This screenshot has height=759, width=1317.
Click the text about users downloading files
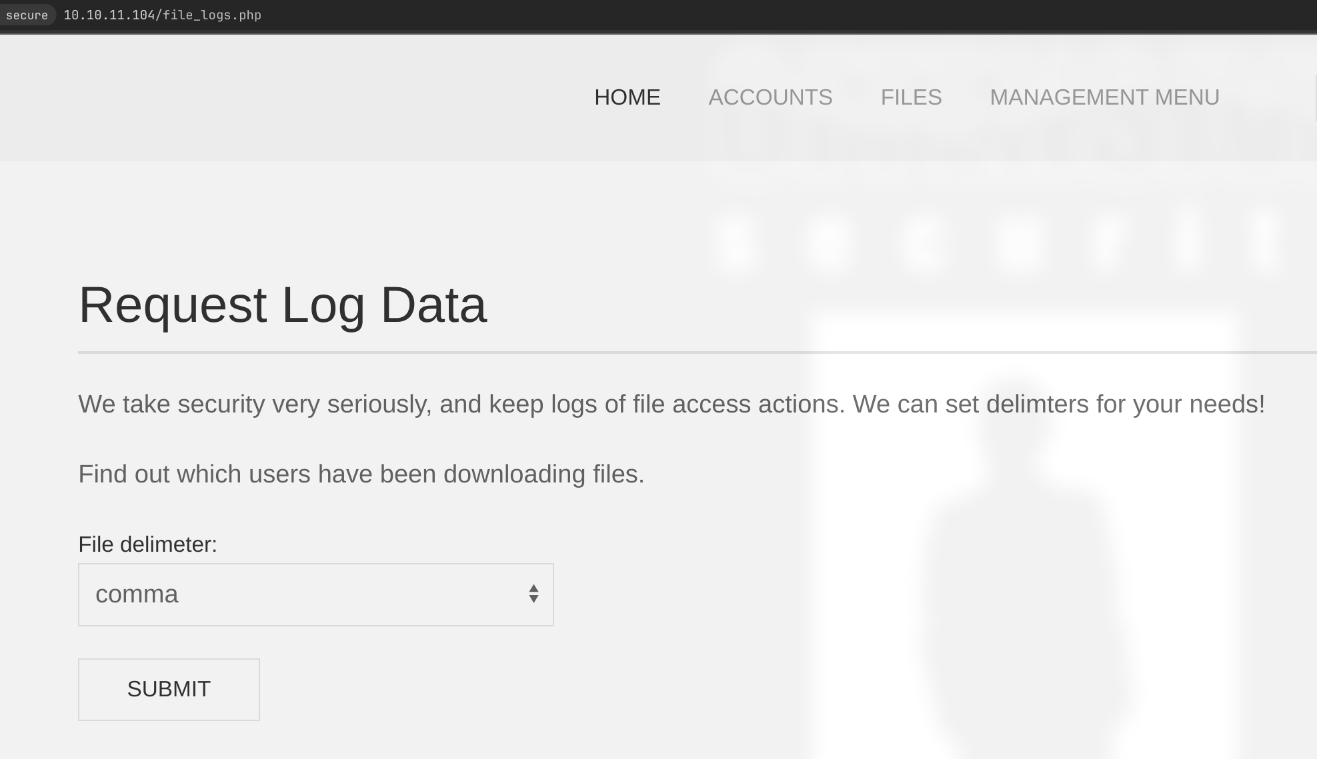click(x=361, y=474)
